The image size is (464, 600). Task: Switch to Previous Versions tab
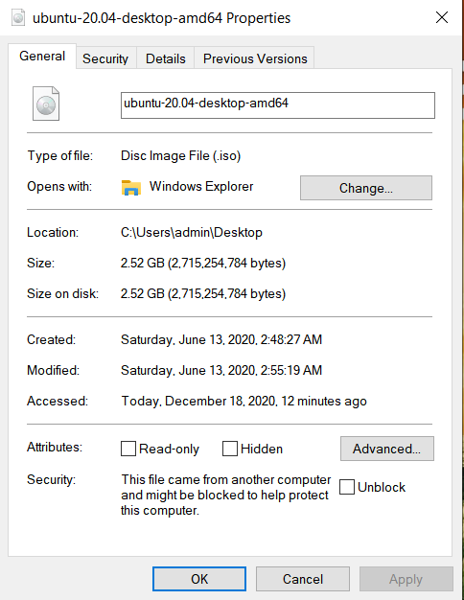coord(255,58)
